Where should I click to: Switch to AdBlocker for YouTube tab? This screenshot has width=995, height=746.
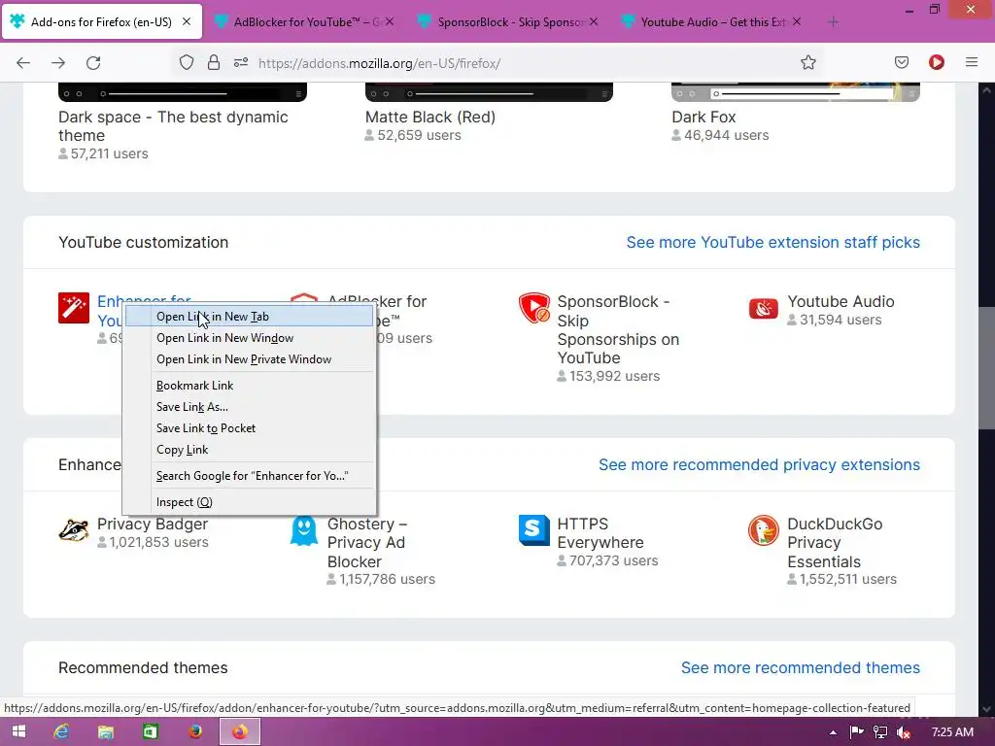(304, 22)
